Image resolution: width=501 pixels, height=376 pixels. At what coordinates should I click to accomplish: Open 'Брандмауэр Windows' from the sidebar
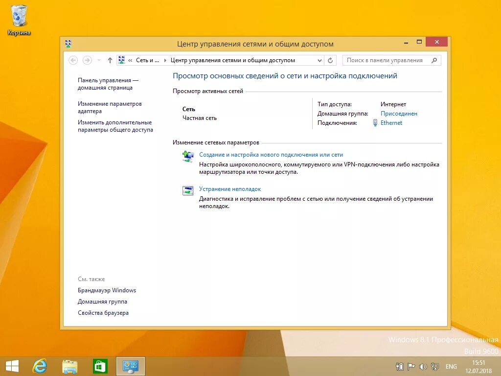tap(106, 290)
